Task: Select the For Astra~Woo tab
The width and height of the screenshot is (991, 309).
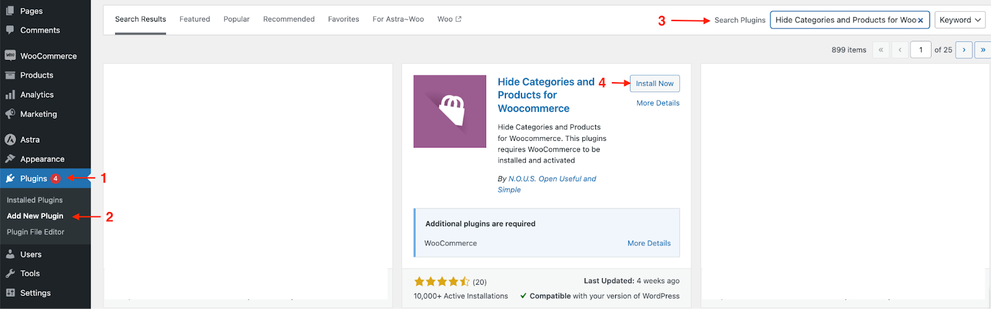Action: [398, 19]
